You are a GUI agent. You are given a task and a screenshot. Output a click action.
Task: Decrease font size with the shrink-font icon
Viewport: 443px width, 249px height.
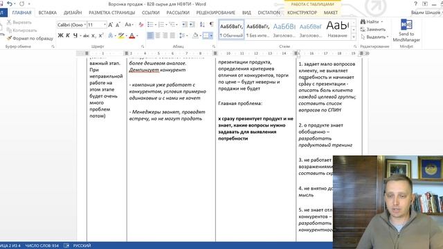(118, 25)
